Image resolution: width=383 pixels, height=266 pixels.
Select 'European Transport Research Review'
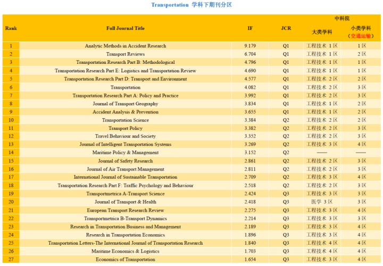(126, 210)
